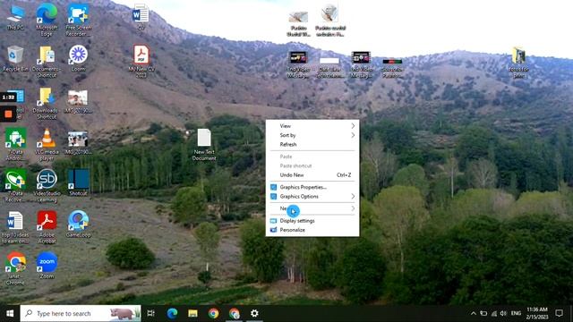Switch input language via ENG indicator
The image size is (573, 322).
pos(516,313)
